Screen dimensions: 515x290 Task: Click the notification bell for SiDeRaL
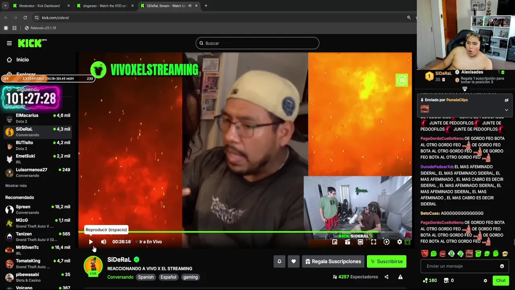(x=279, y=261)
